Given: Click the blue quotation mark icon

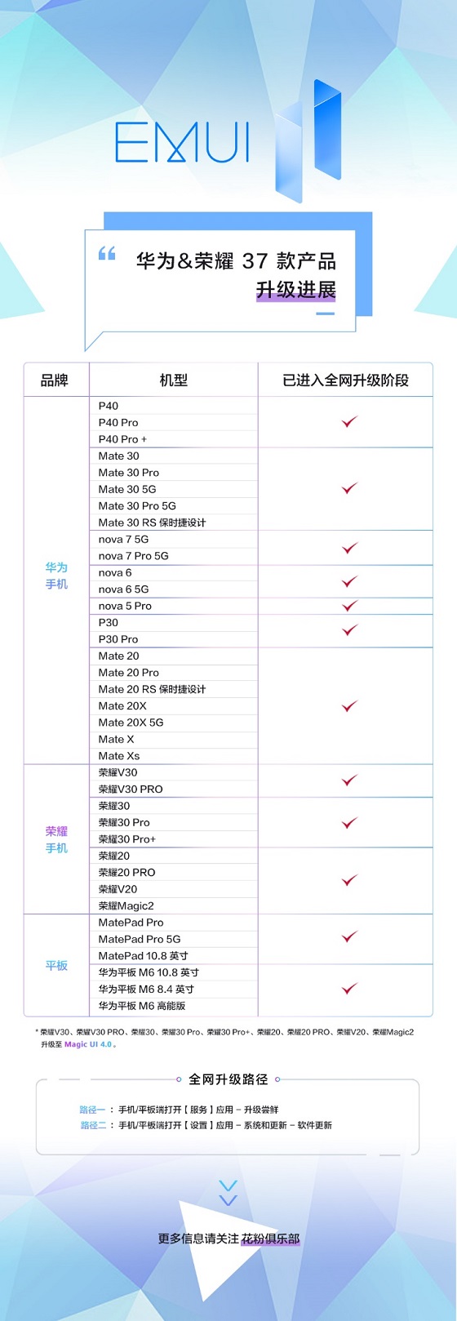Looking at the screenshot, I should 107,254.
